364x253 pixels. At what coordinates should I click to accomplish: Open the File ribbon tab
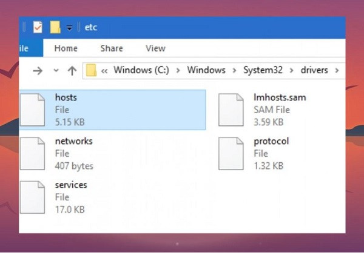24,48
